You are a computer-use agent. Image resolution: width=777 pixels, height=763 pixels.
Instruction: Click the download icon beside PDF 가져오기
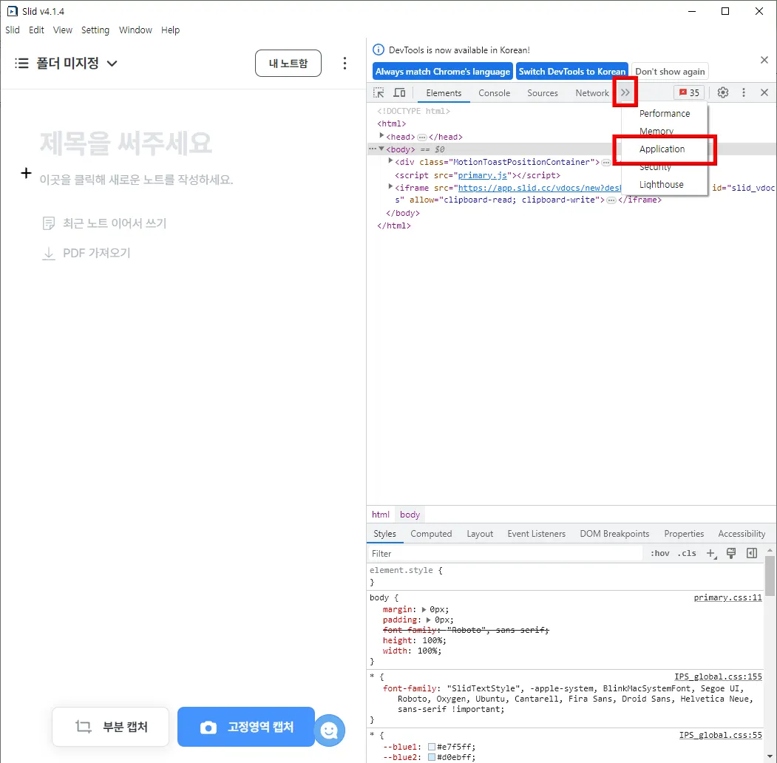tap(49, 254)
